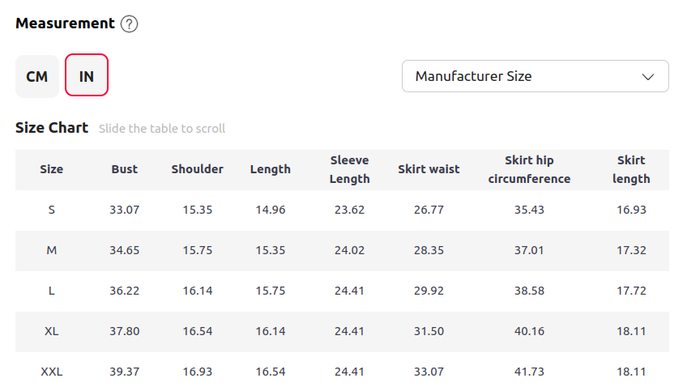This screenshot has height=391, width=687.
Task: Click the Measurement help question mark icon
Action: click(130, 24)
